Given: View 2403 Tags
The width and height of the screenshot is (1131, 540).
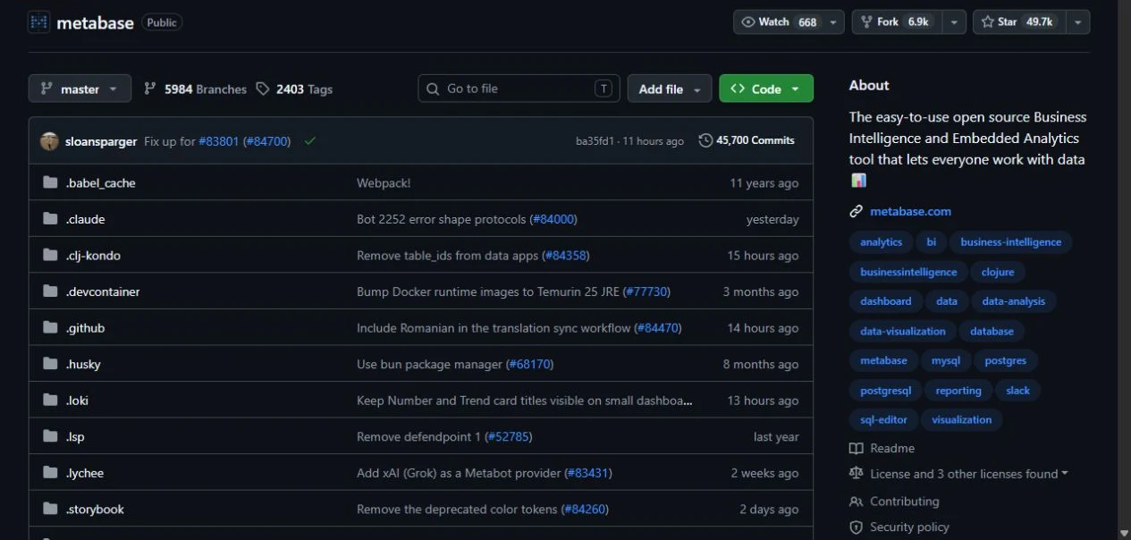Looking at the screenshot, I should point(294,89).
